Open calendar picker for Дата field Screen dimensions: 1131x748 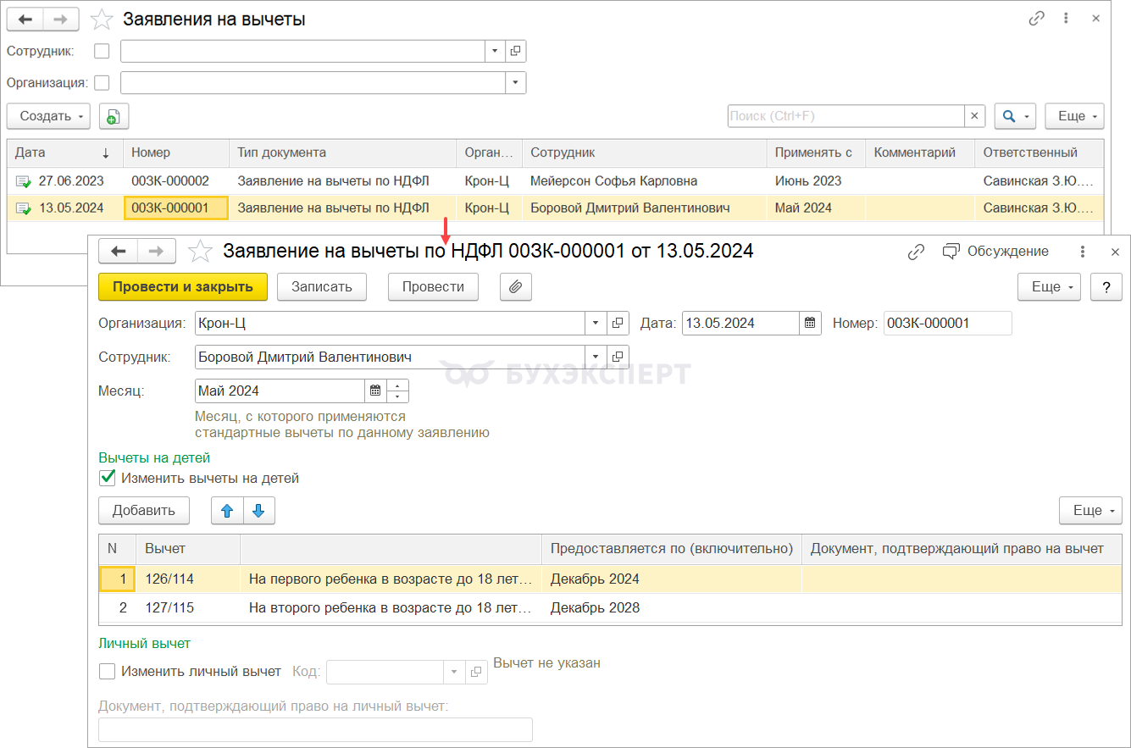tap(810, 323)
